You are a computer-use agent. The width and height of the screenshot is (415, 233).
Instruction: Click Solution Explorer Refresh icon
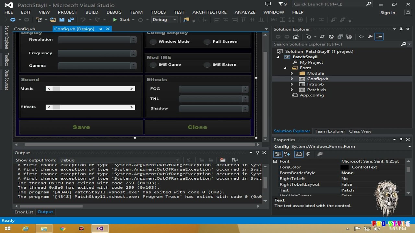[331, 37]
